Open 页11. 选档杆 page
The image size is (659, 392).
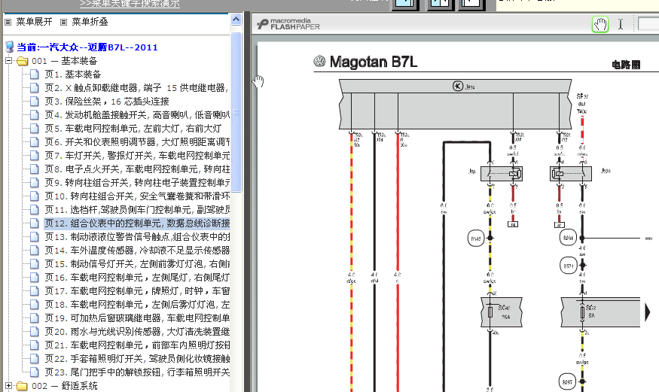point(137,209)
